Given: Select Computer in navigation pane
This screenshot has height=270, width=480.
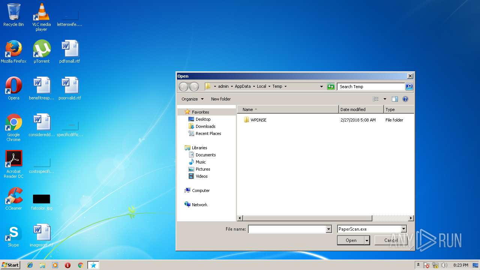Looking at the screenshot, I should [x=201, y=190].
